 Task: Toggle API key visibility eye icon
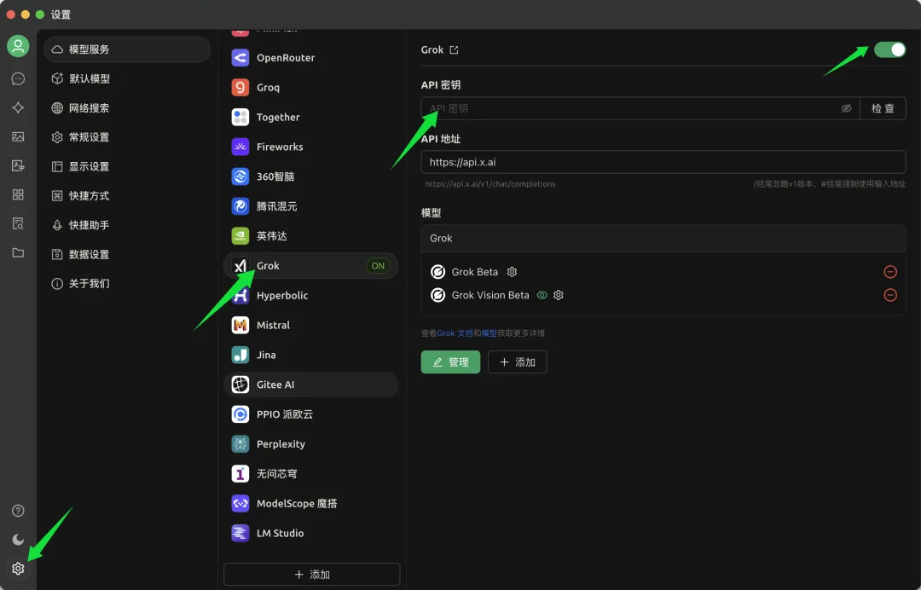[847, 108]
